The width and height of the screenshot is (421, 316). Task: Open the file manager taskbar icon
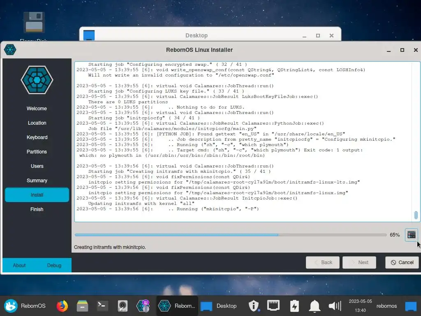82,306
